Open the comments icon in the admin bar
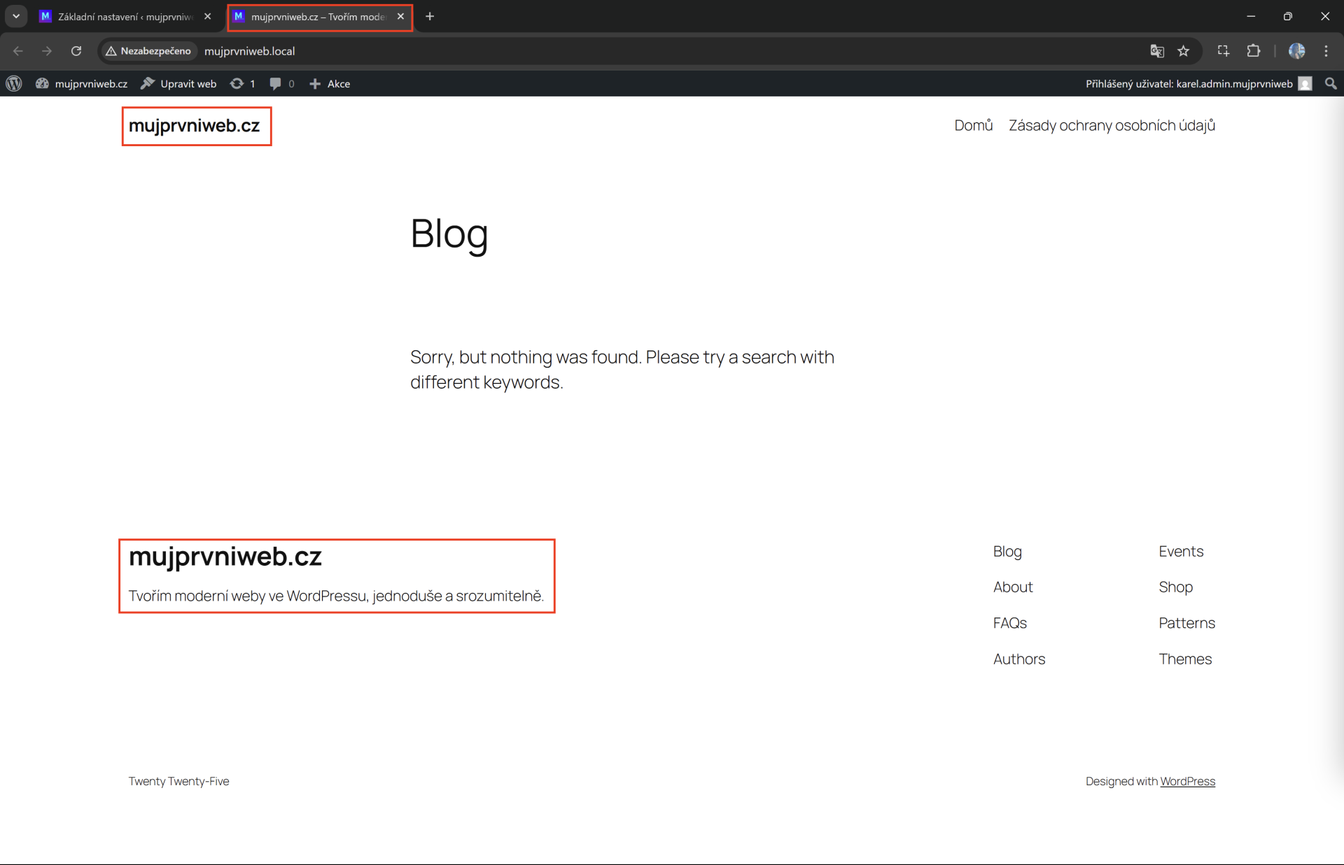The image size is (1344, 865). [x=276, y=83]
